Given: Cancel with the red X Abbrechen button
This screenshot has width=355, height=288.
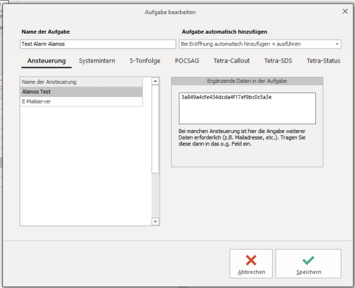Looking at the screenshot, I should pyautogui.click(x=251, y=263).
